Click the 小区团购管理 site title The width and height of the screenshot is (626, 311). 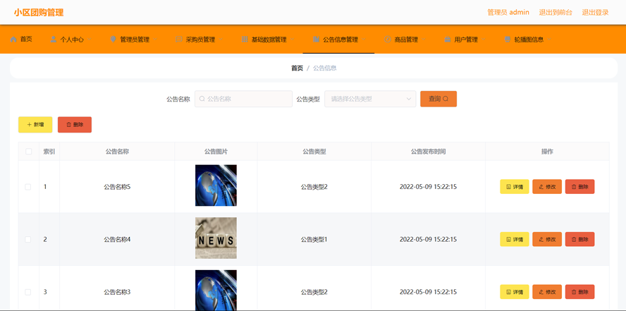(39, 13)
